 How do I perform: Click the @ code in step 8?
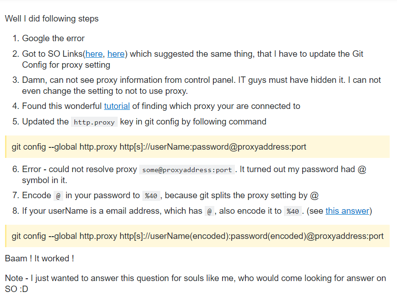click(x=209, y=211)
